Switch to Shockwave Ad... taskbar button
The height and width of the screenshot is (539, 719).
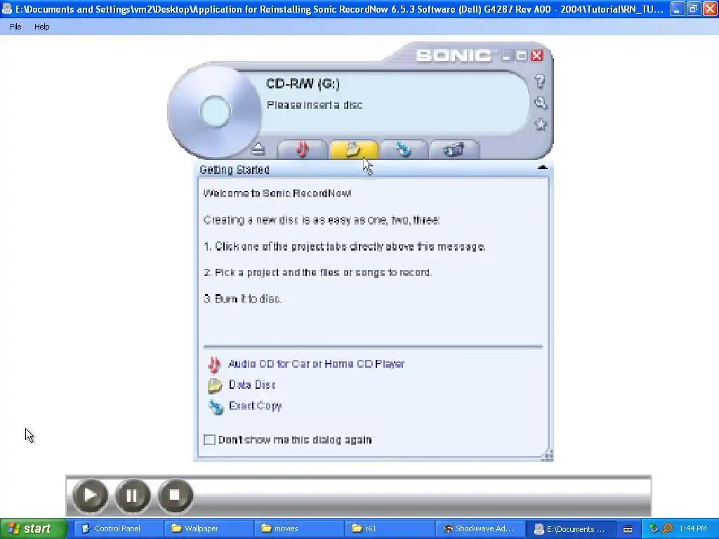(x=479, y=528)
